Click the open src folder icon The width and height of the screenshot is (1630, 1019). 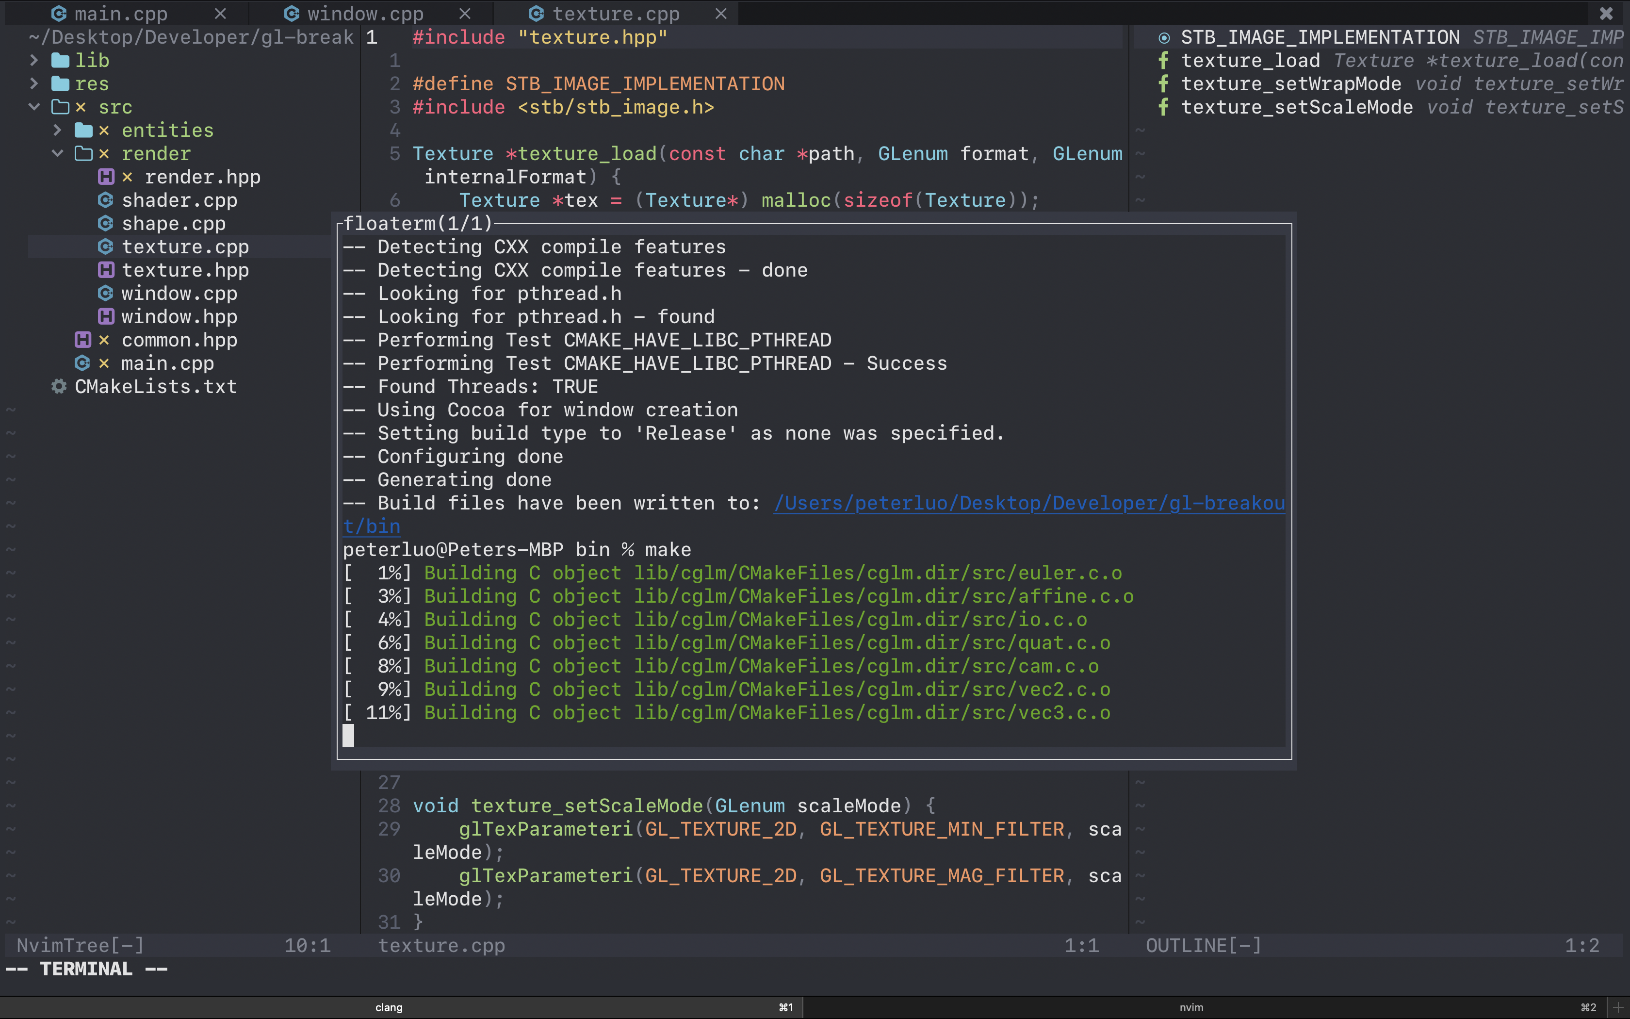tap(60, 107)
